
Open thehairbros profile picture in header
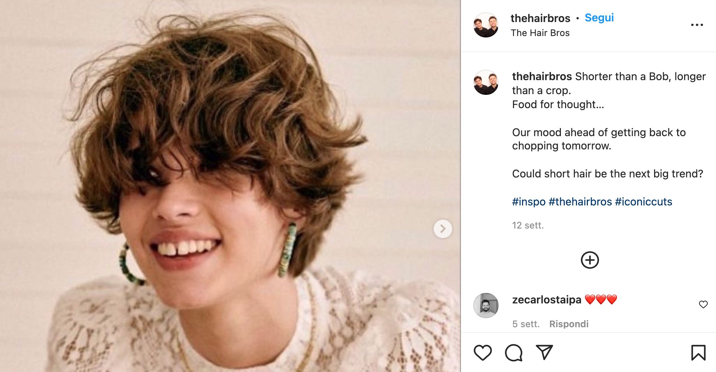click(x=486, y=25)
